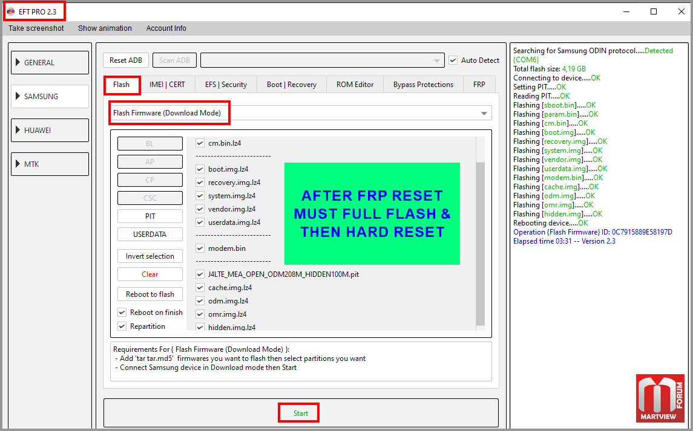Image resolution: width=693 pixels, height=431 pixels.
Task: Open Show animation menu
Action: (x=105, y=28)
